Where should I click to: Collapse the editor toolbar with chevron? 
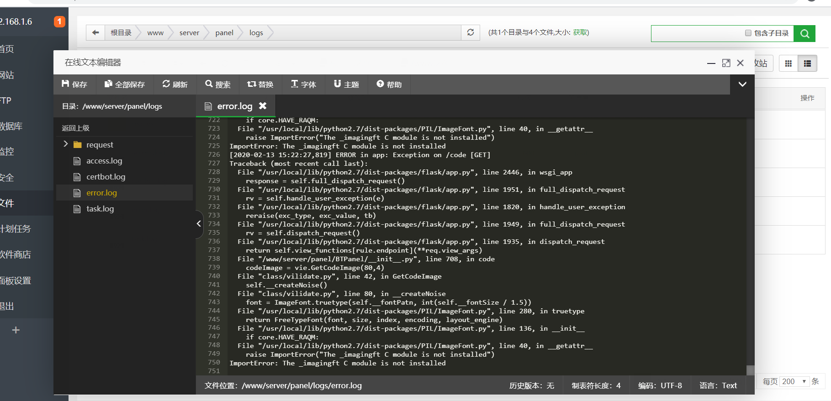[742, 84]
